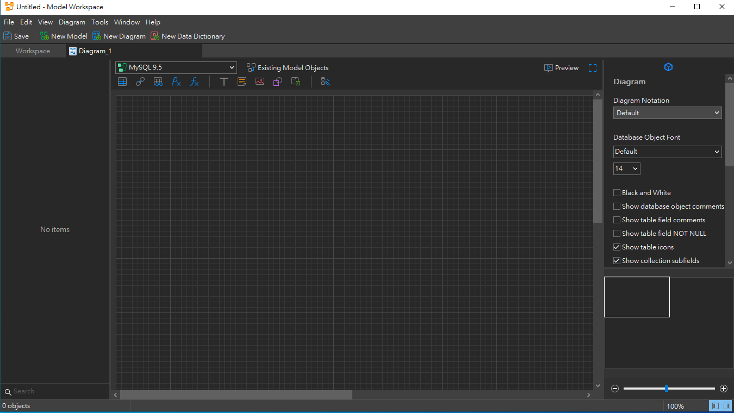Viewport: 734px width, 413px height.
Task: Enable the Black and White checkbox
Action: pyautogui.click(x=617, y=193)
